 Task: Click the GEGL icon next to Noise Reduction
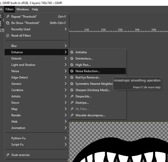[72, 71]
